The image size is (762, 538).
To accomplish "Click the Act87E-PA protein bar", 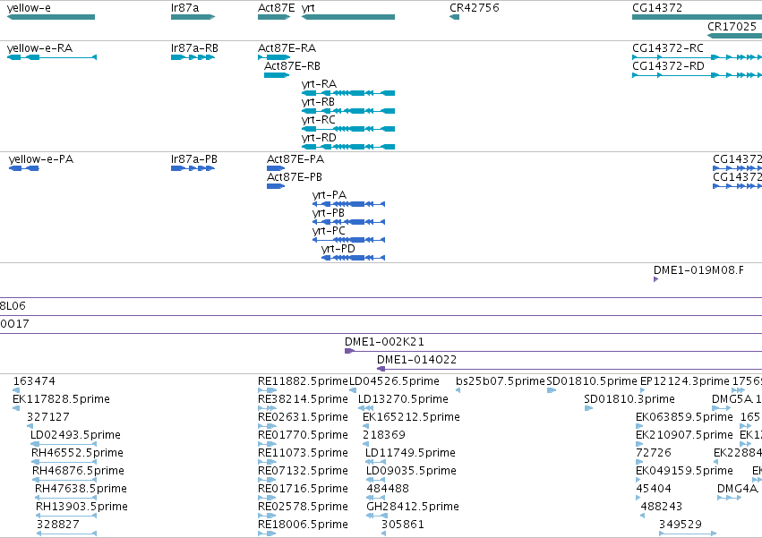I will click(276, 168).
